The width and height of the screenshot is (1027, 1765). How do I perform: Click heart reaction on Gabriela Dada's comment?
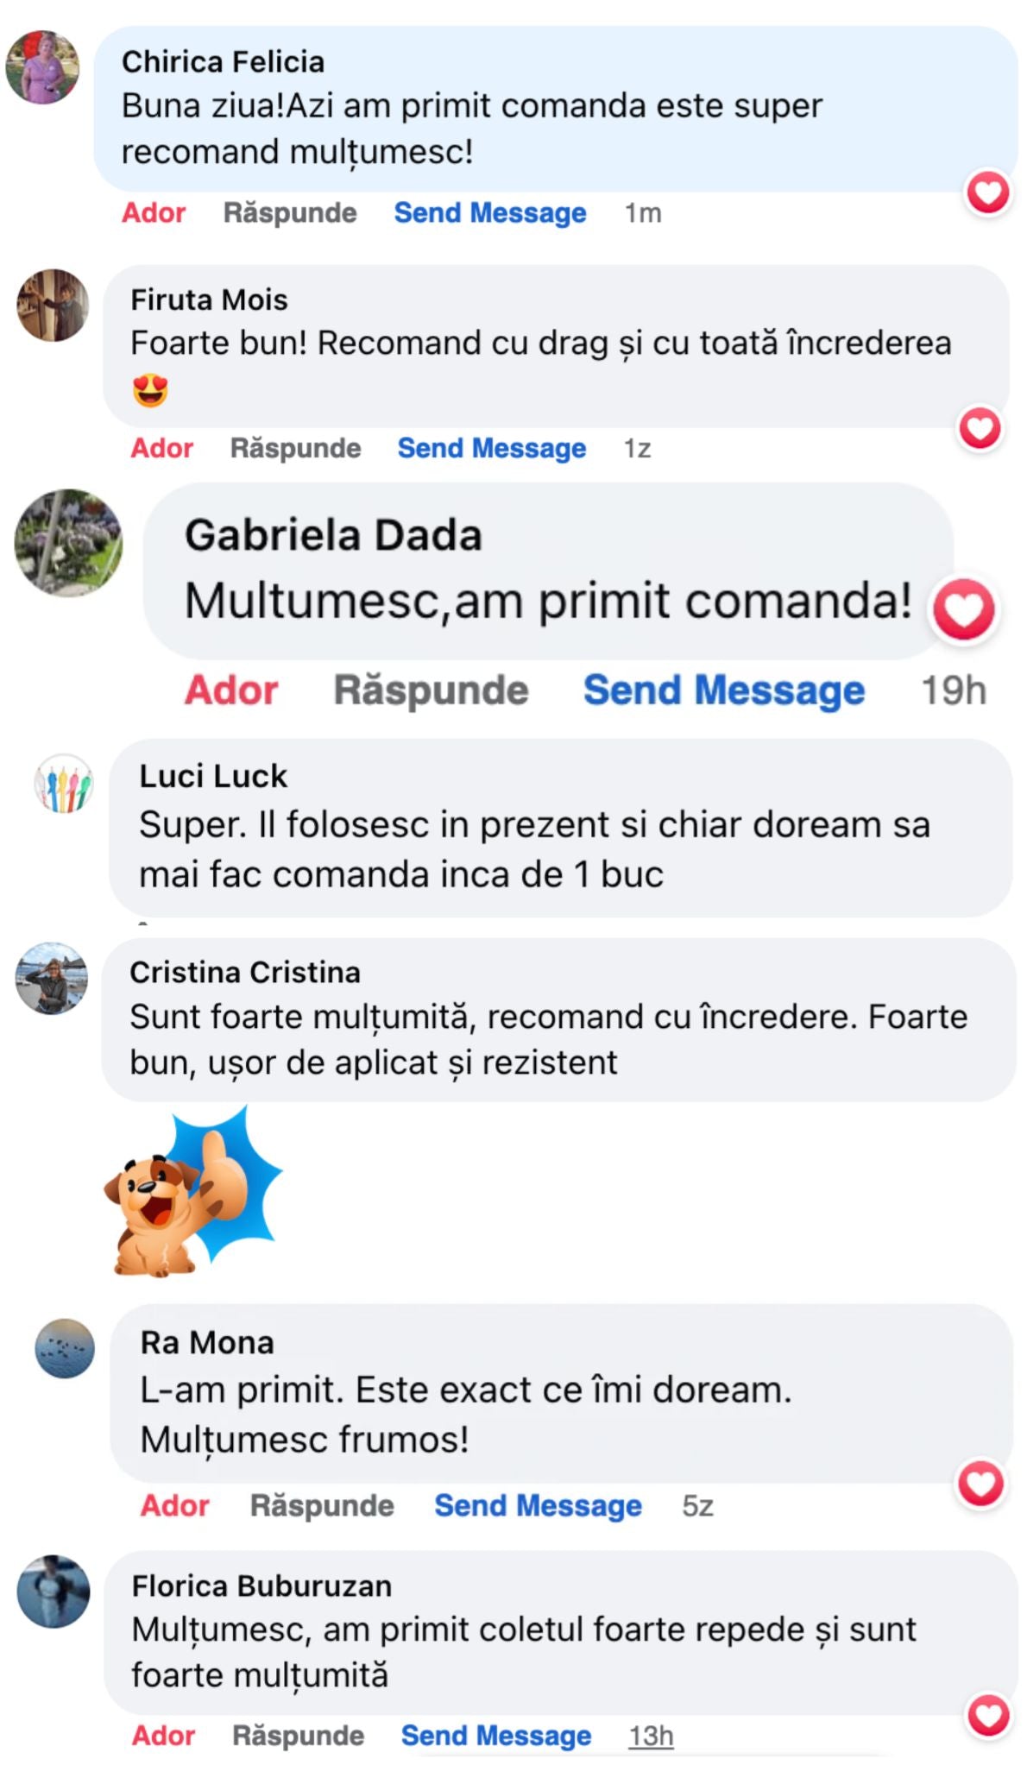[964, 610]
